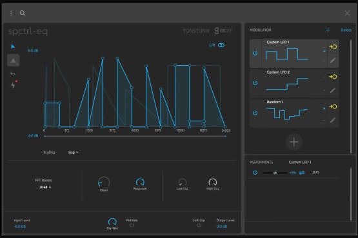This screenshot has height=238, width=358.
Task: Click the assignment amount slider
Action: pyautogui.click(x=275, y=173)
